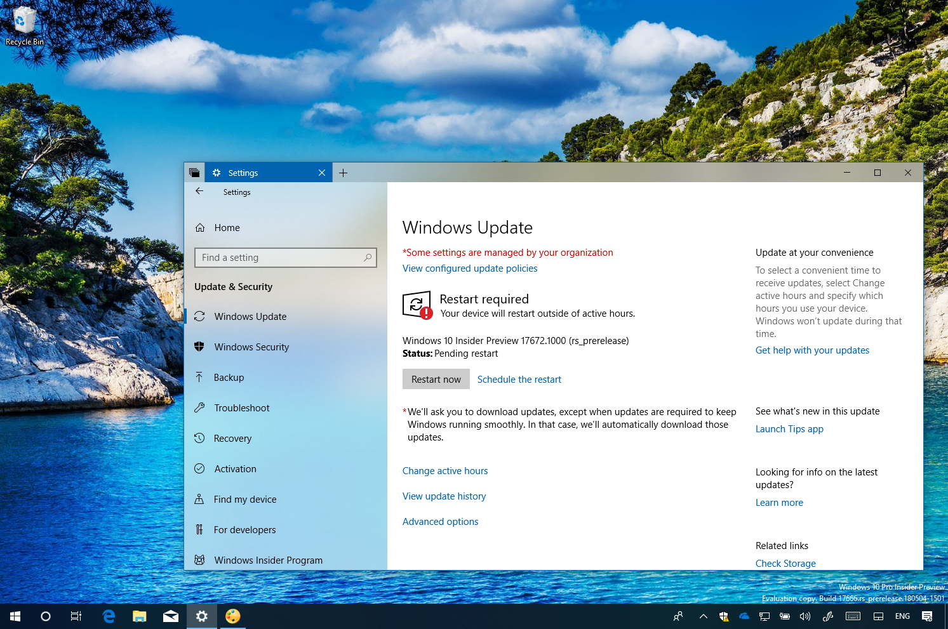Image resolution: width=948 pixels, height=629 pixels.
Task: Click the Activation checkmark circle icon
Action: [199, 468]
